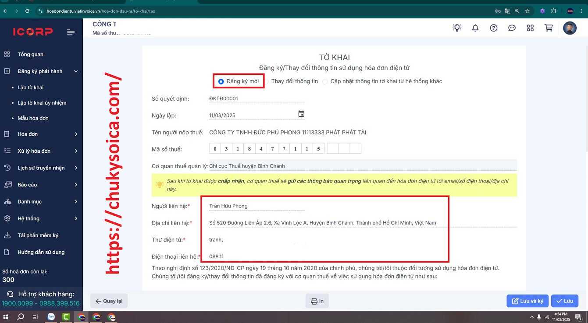Click the Số quyết định input field
The image size is (588, 323).
257,99
